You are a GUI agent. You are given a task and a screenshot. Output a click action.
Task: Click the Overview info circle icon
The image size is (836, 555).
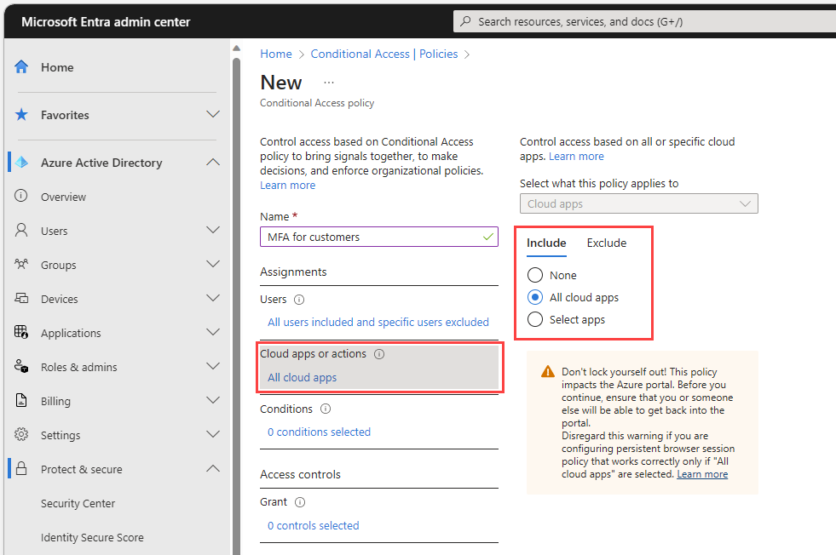20,196
